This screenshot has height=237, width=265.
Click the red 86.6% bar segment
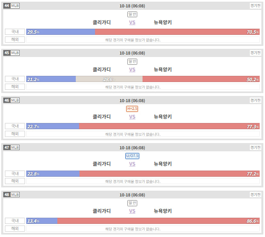(159, 221)
